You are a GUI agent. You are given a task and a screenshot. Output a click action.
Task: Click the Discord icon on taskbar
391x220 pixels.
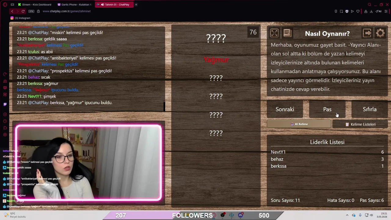click(240, 215)
